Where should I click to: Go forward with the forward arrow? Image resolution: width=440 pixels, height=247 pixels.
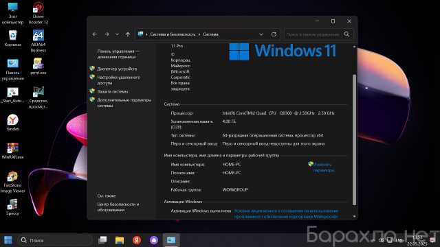pos(107,34)
